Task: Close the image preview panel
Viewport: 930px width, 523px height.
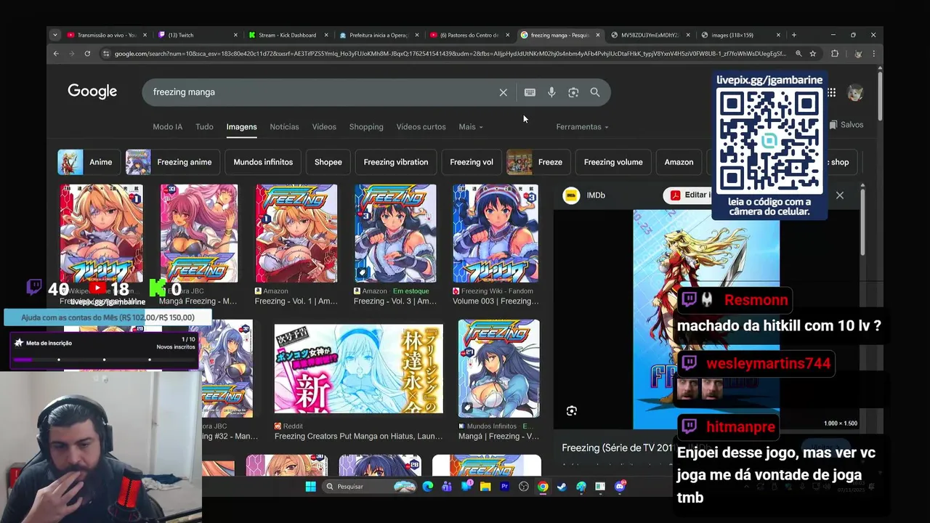Action: pyautogui.click(x=840, y=195)
